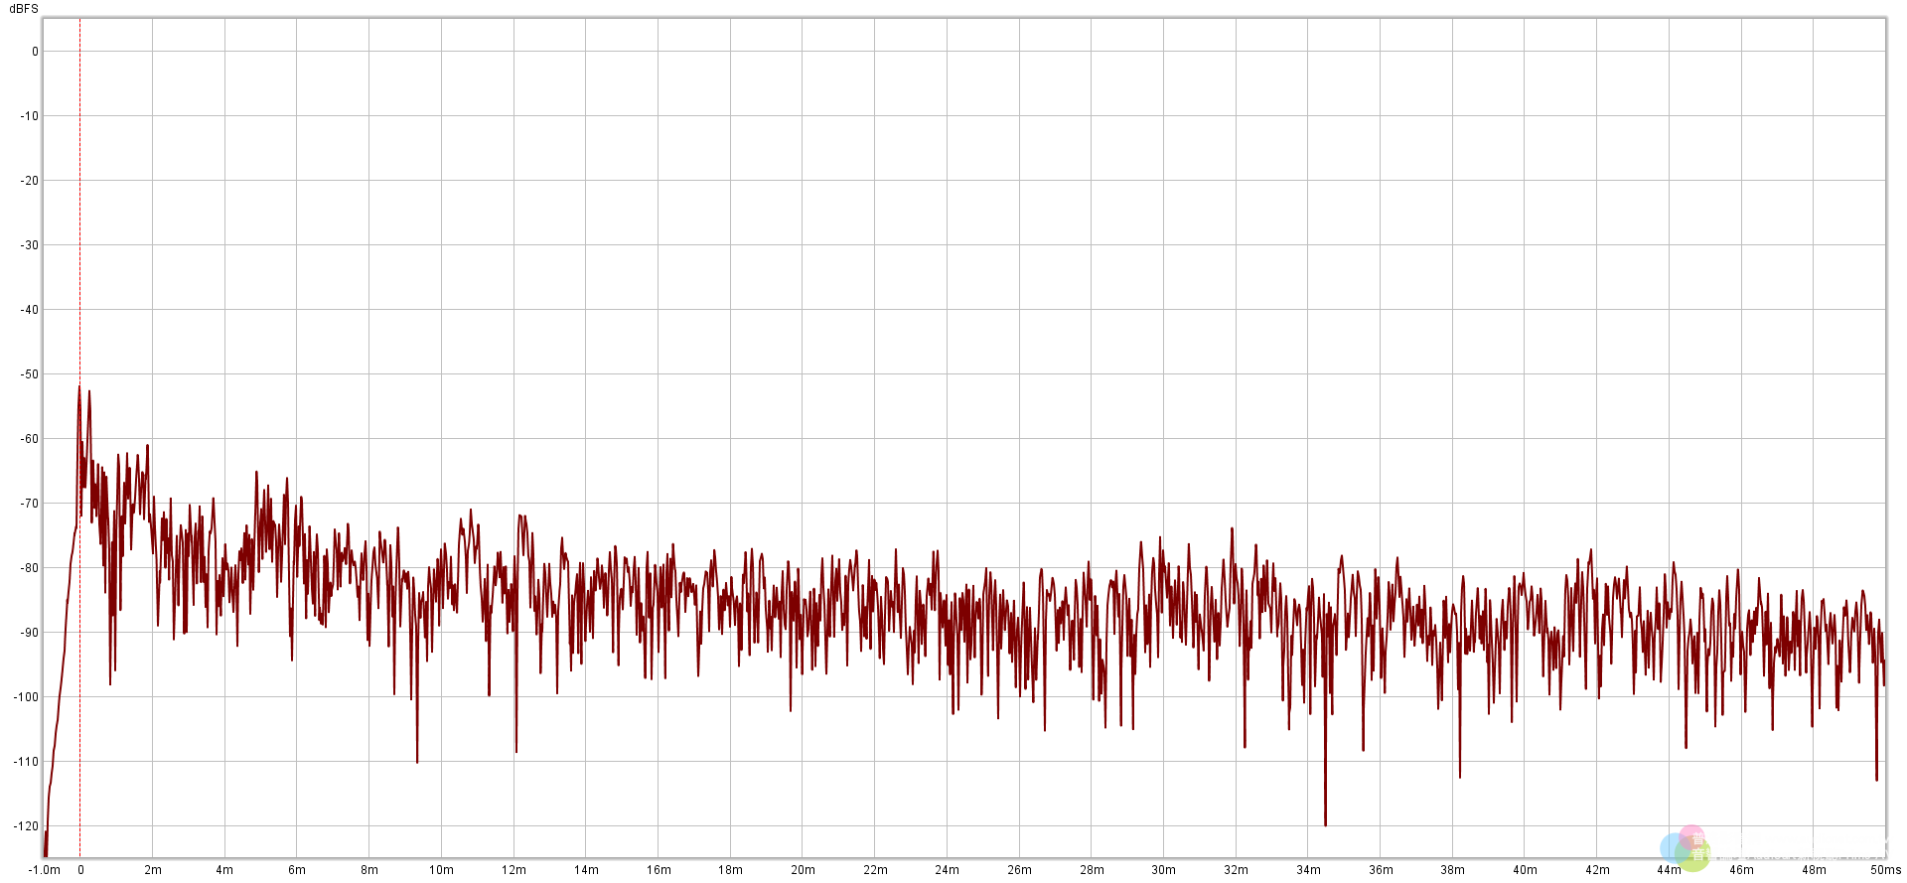The height and width of the screenshot is (883, 1907).
Task: Click the dBFS axis unit label
Action: (x=24, y=9)
